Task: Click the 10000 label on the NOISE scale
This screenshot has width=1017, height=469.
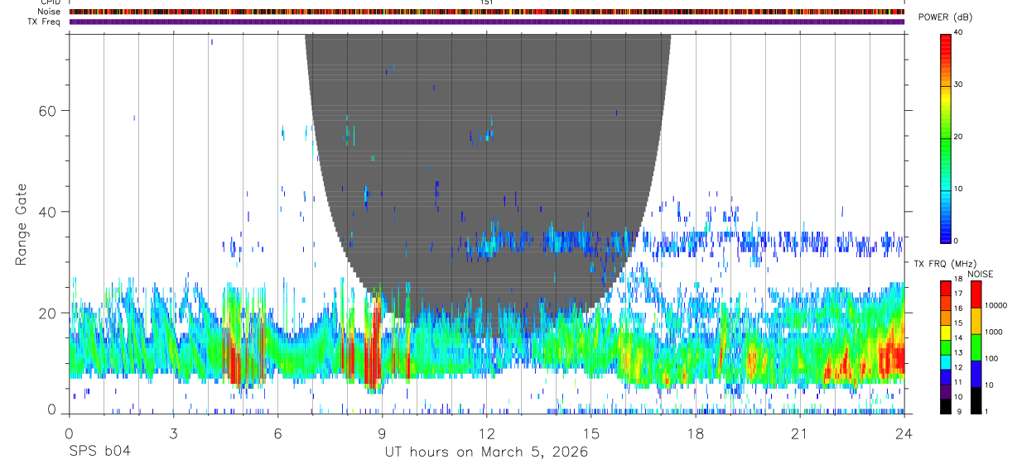Action: [995, 305]
